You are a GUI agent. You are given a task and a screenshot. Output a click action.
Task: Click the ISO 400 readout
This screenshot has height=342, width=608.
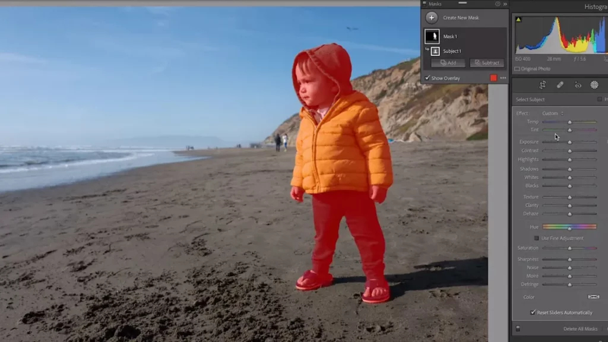point(522,59)
